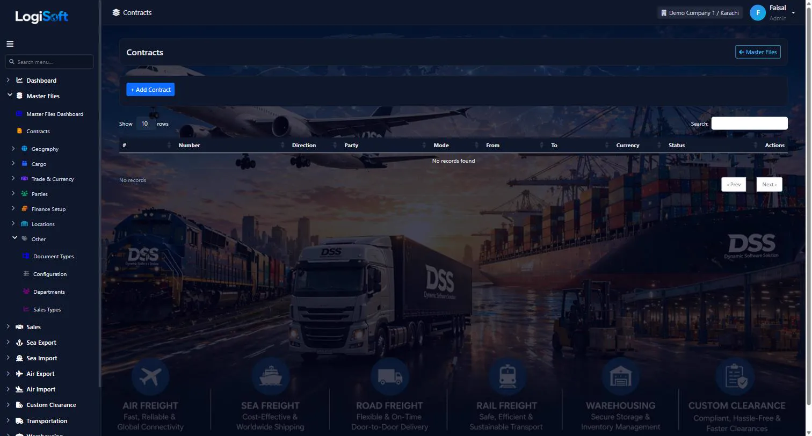Select the Transportation truck icon
The image size is (812, 436).
(x=19, y=421)
